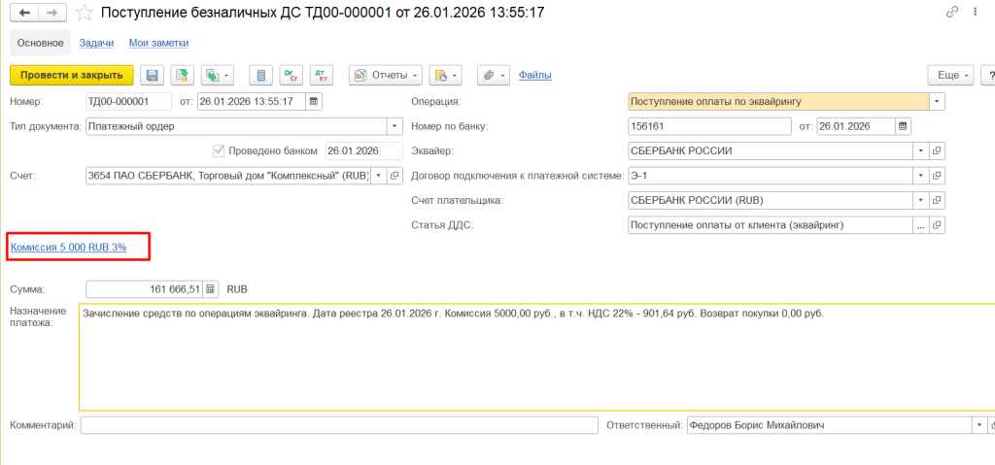
Task: Open the calculator in the Сумма field
Action: coord(210,289)
